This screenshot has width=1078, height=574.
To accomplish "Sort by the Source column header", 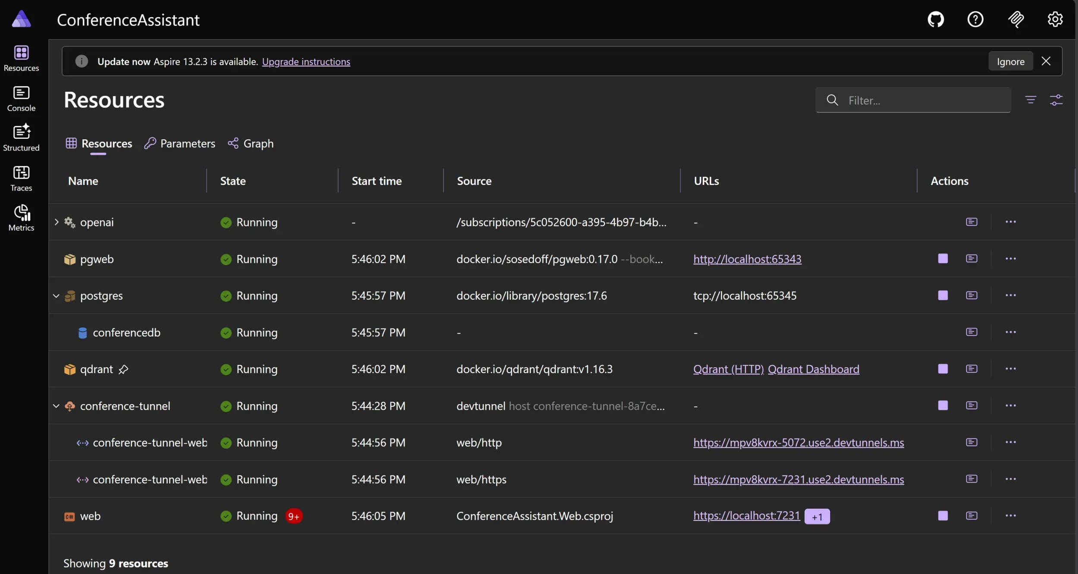I will pyautogui.click(x=474, y=181).
